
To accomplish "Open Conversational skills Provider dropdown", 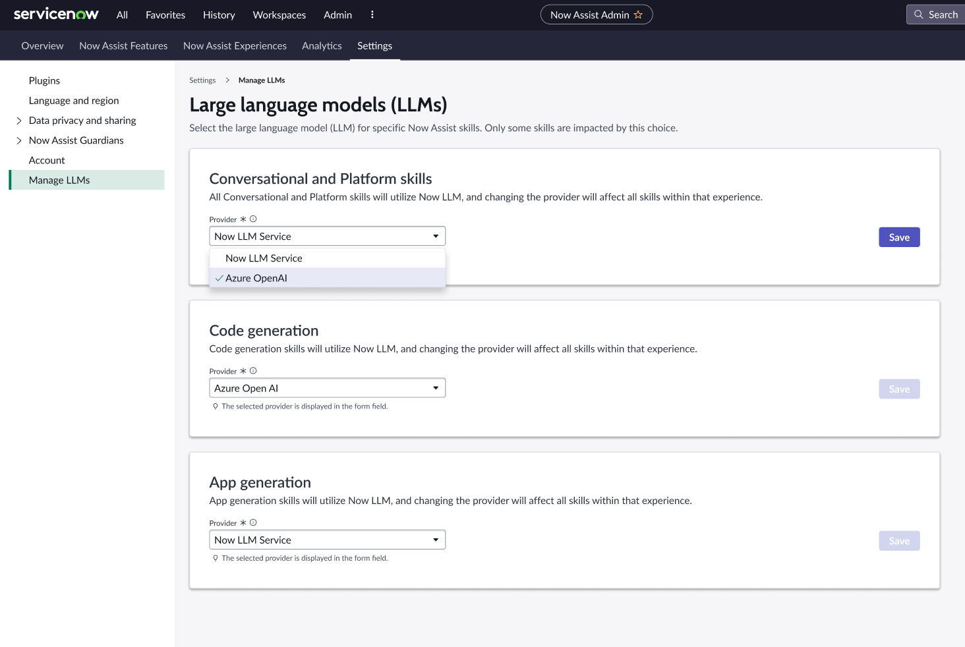I will [x=328, y=237].
